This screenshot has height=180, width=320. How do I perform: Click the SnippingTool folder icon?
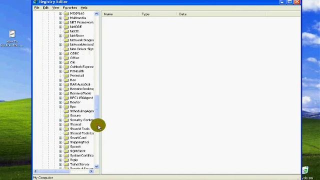pos(66,142)
